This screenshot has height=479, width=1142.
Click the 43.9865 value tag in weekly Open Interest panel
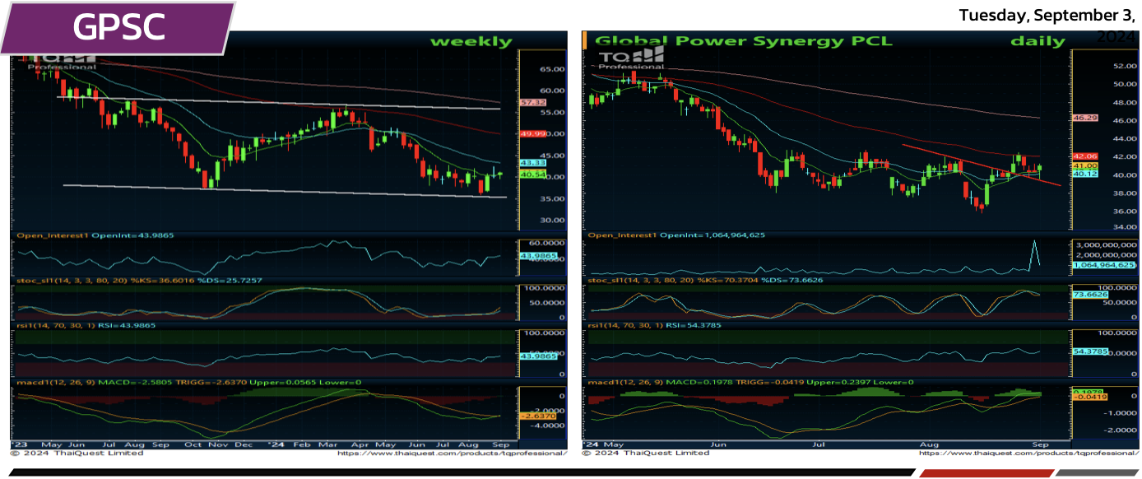coord(537,257)
